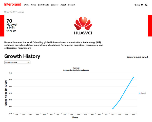Click the Huawei description paragraph
Screen dimensions: 152x122
[54, 45]
